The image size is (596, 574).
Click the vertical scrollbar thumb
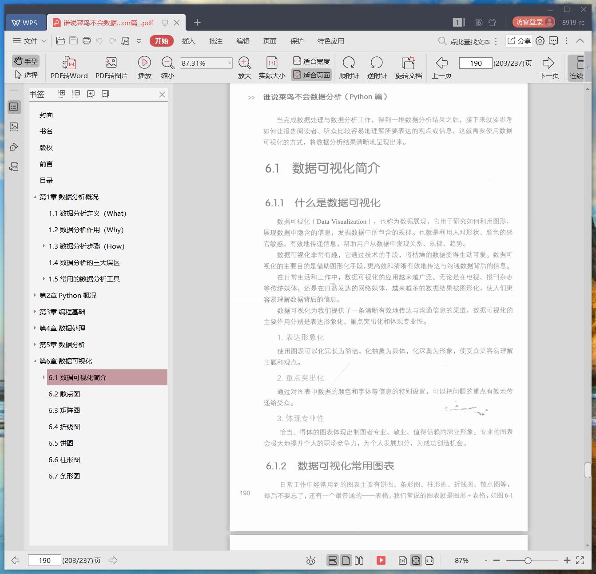[587, 470]
